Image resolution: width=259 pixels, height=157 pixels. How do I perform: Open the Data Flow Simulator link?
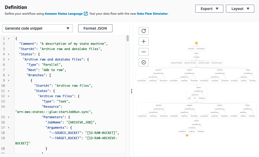(x=152, y=14)
